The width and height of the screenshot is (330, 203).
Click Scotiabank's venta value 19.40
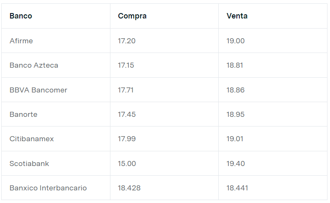(236, 163)
